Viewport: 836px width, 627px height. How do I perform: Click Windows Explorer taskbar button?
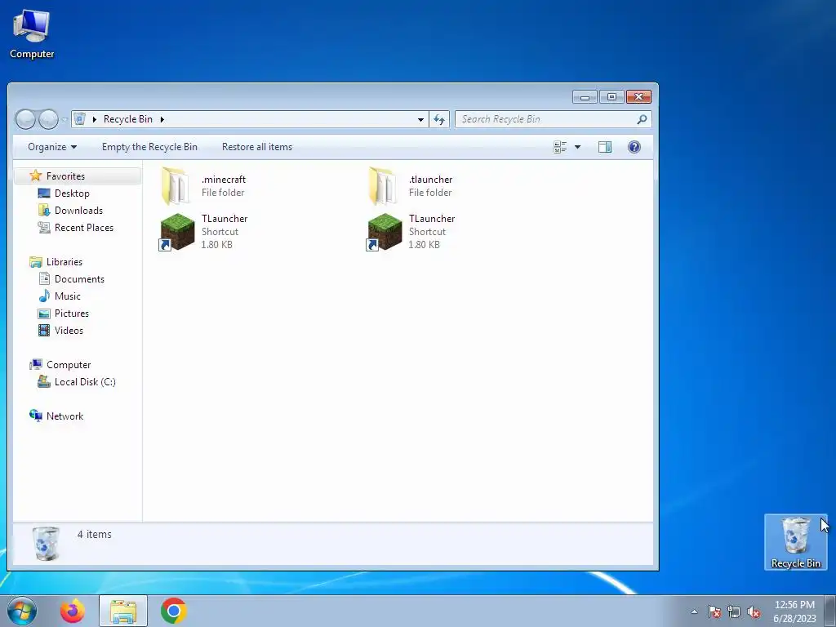[123, 611]
